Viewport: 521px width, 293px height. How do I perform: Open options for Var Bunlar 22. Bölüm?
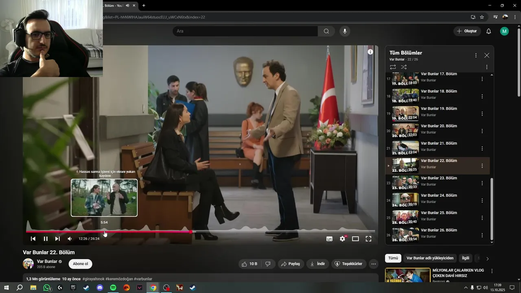pos(482,166)
